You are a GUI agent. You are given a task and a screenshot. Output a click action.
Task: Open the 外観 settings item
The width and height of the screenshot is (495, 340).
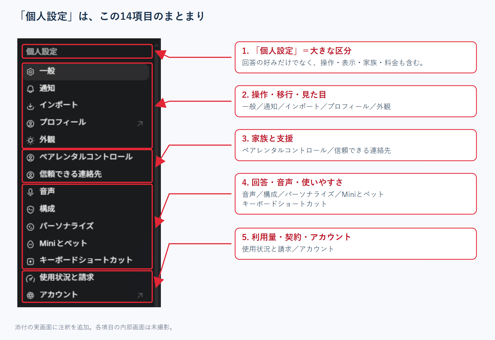pyautogui.click(x=86, y=140)
